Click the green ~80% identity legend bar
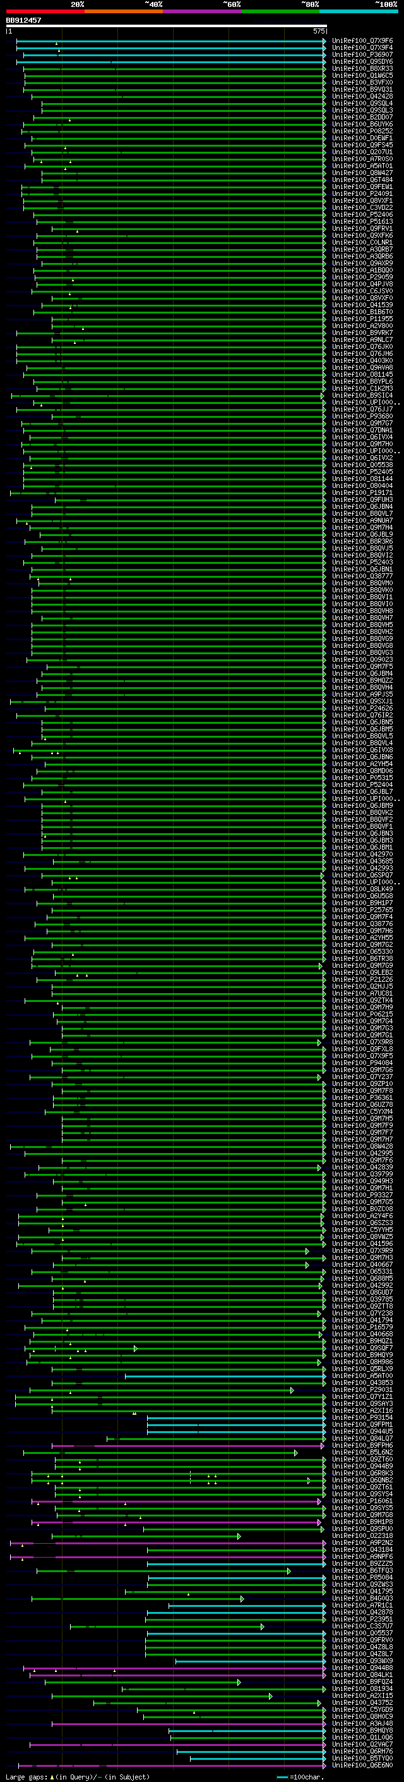 pyautogui.click(x=280, y=11)
